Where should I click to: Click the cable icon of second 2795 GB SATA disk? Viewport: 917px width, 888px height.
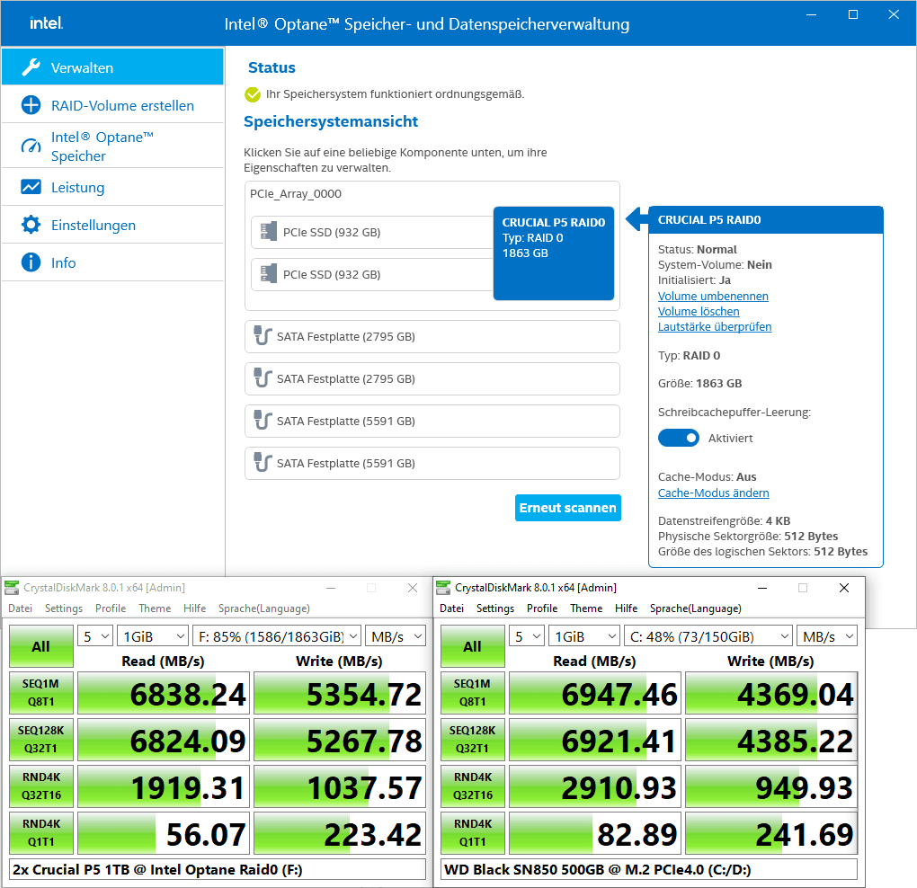pos(263,377)
